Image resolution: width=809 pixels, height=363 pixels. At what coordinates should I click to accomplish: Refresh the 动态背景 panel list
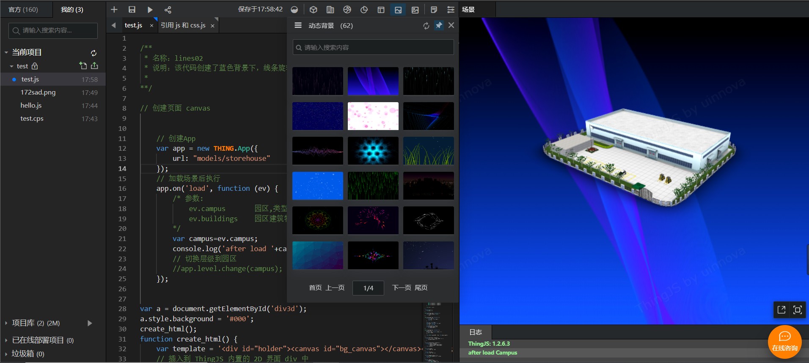(x=426, y=26)
